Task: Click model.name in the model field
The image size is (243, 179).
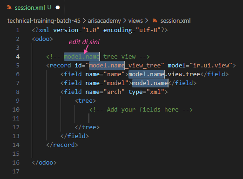Action: click(x=150, y=83)
